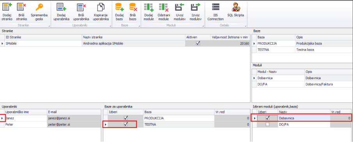Select Dobavnica row in Moduli panel

coord(302,78)
